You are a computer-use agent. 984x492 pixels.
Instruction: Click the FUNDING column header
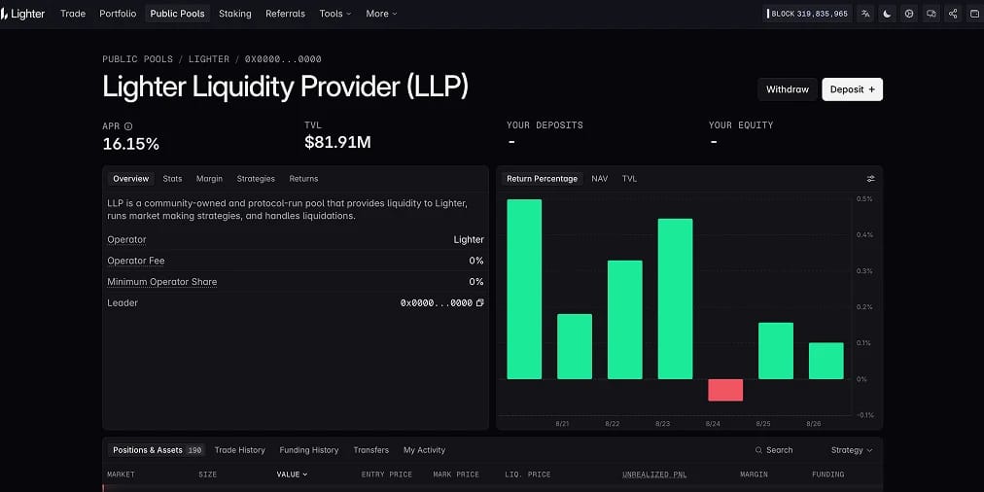pyautogui.click(x=828, y=474)
